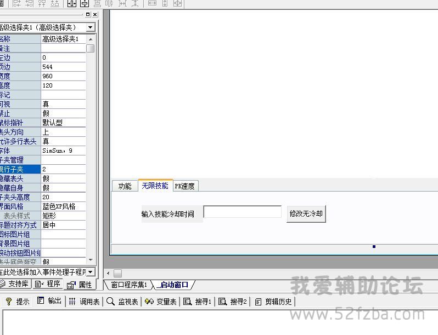438x335 pixels.
Task: Select the 搜寻2 bottom tab
Action: tap(233, 302)
